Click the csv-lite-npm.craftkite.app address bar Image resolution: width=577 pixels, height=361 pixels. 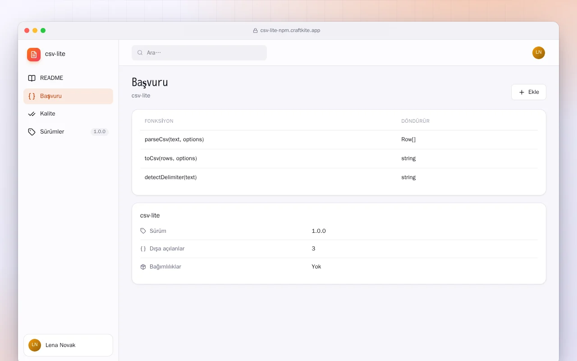pos(287,31)
